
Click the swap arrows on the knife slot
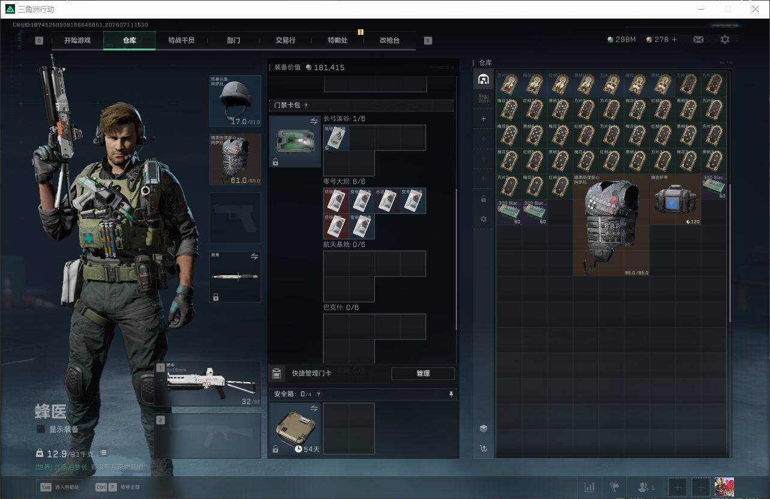click(x=254, y=256)
